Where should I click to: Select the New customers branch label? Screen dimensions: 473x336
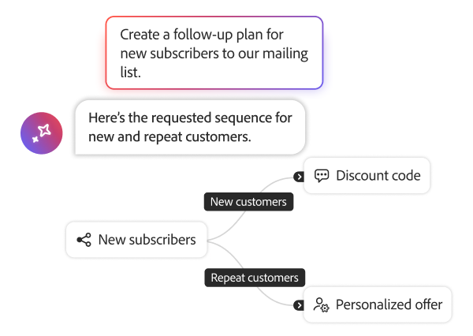pyautogui.click(x=248, y=202)
